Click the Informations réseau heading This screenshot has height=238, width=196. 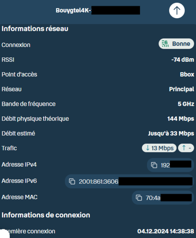pos(35,29)
